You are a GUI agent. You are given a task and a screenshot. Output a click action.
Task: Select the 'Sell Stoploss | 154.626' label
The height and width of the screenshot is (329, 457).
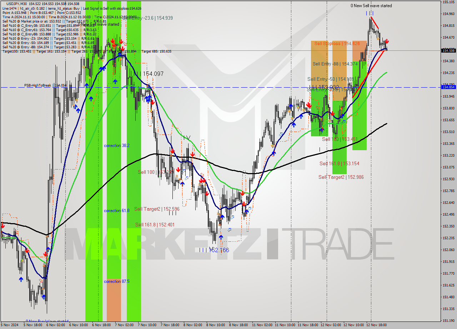coord(337,44)
